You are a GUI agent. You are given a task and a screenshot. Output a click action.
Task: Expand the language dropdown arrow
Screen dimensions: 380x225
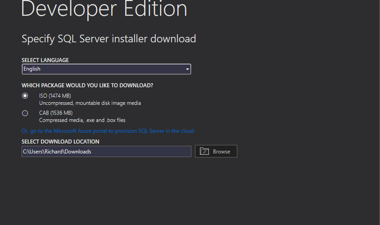pyautogui.click(x=187, y=69)
